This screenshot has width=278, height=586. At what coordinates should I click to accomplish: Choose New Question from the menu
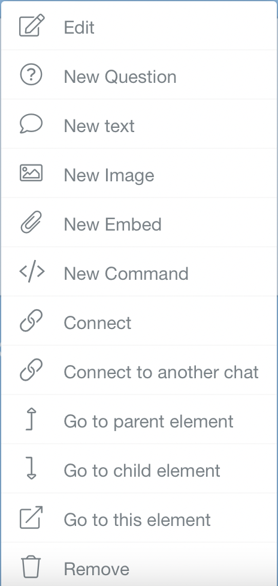tap(139, 74)
